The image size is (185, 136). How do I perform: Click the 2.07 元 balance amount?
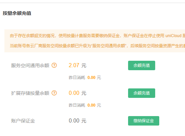pyautogui.click(x=78, y=65)
